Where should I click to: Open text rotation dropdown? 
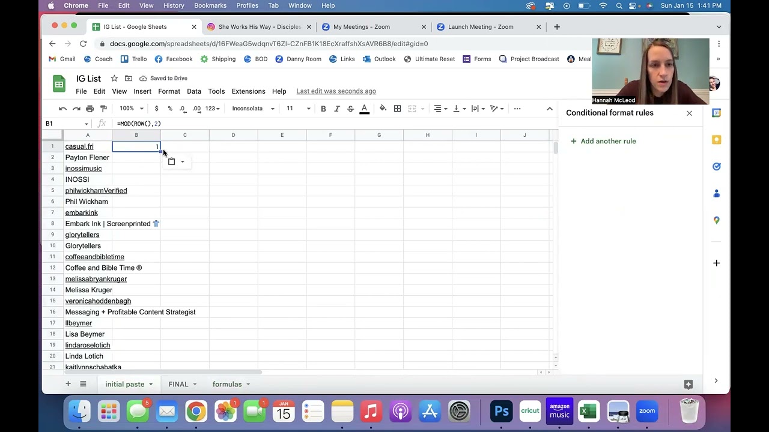click(497, 109)
